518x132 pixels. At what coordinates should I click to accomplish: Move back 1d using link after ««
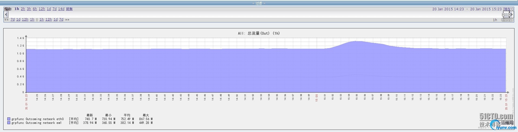pyautogui.click(x=18, y=19)
